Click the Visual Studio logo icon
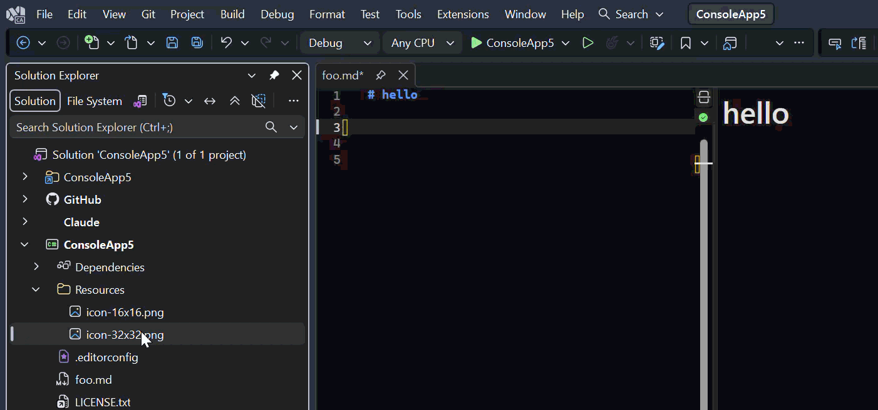878x410 pixels. (16, 14)
